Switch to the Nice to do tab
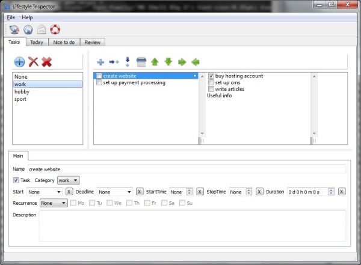 coord(64,42)
